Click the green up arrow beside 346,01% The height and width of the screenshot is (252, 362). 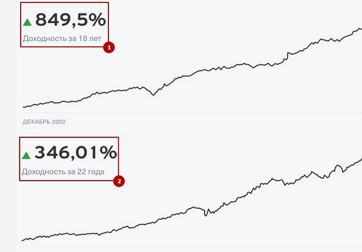point(26,156)
